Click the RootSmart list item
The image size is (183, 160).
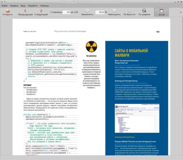[31, 94]
